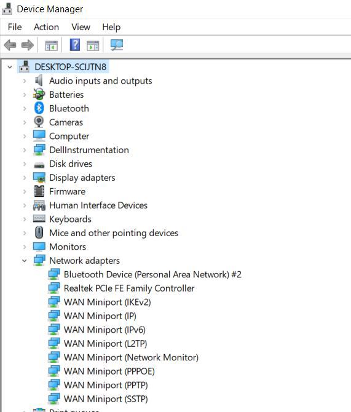The image size is (351, 412).
Task: Select the WAN Miniport (SSTP) label
Action: point(106,399)
